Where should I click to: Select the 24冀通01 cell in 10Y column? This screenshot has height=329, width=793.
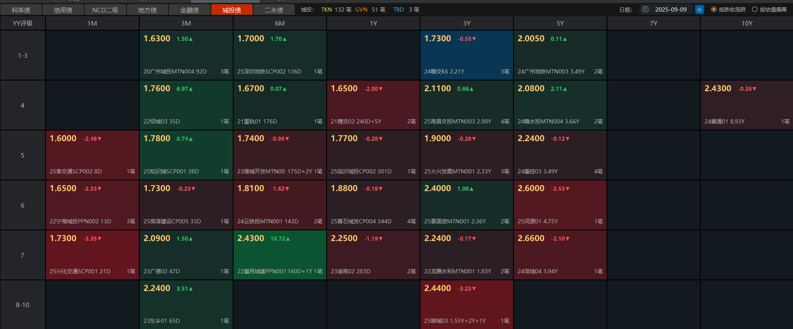pos(746,105)
